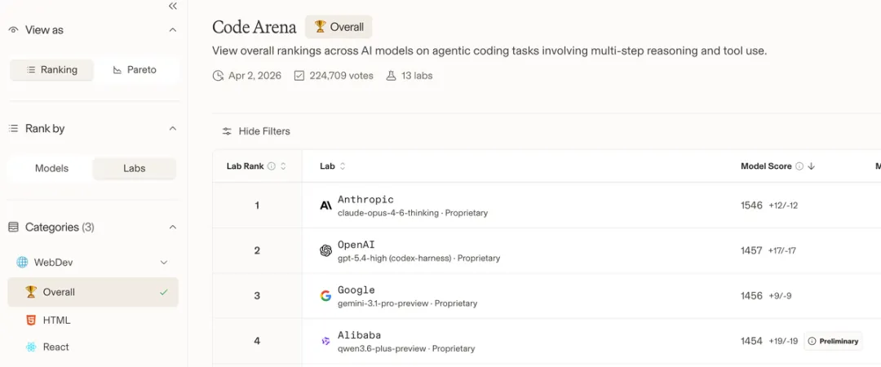Click claude-opus-4-6-thinking model text
881x367 pixels.
387,214
